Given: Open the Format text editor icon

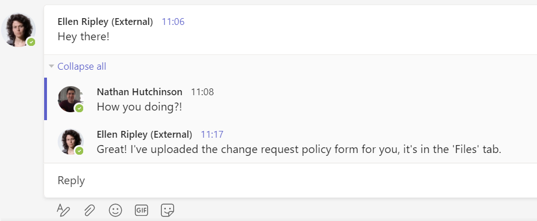Looking at the screenshot, I should [x=63, y=210].
